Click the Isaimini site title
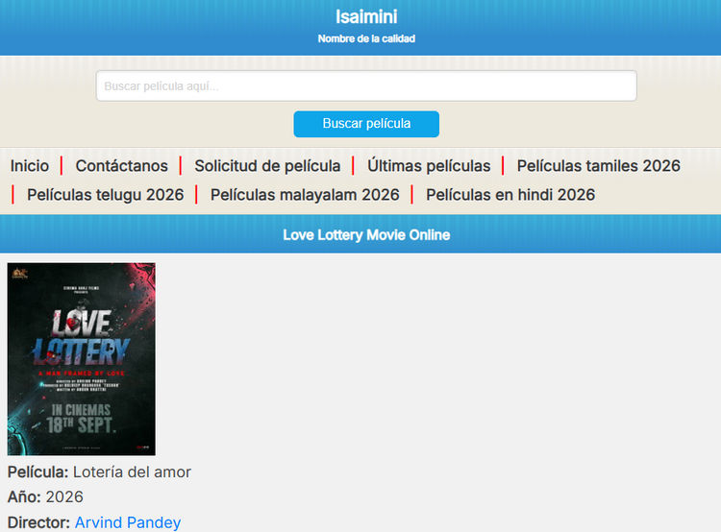The image size is (721, 532). [x=366, y=17]
